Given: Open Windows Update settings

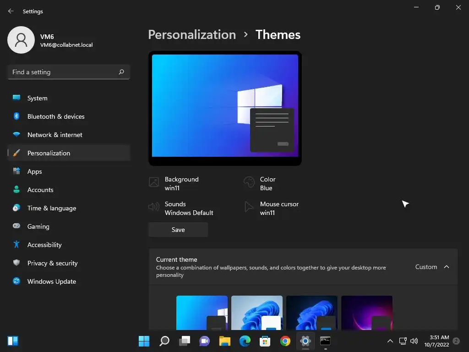Looking at the screenshot, I should tap(69, 281).
